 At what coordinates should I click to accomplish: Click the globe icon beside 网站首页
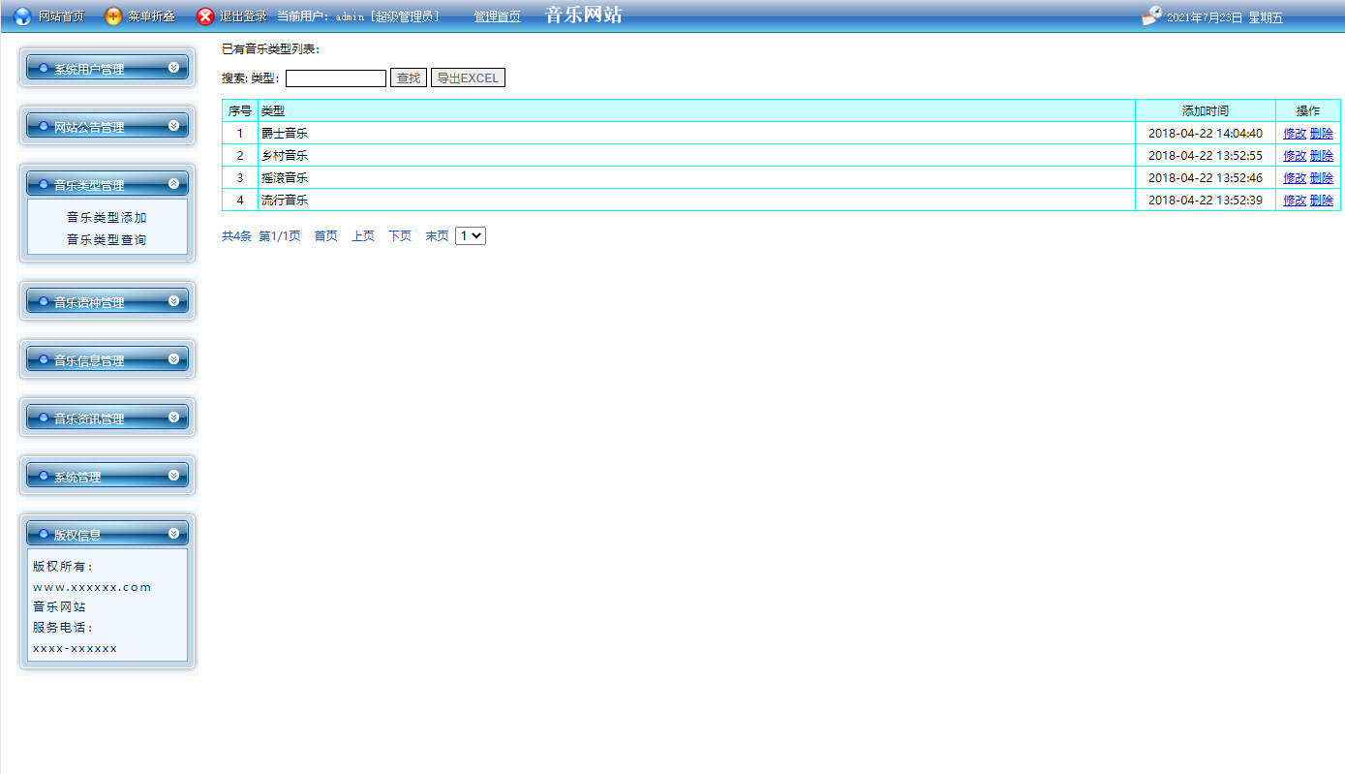pos(22,16)
